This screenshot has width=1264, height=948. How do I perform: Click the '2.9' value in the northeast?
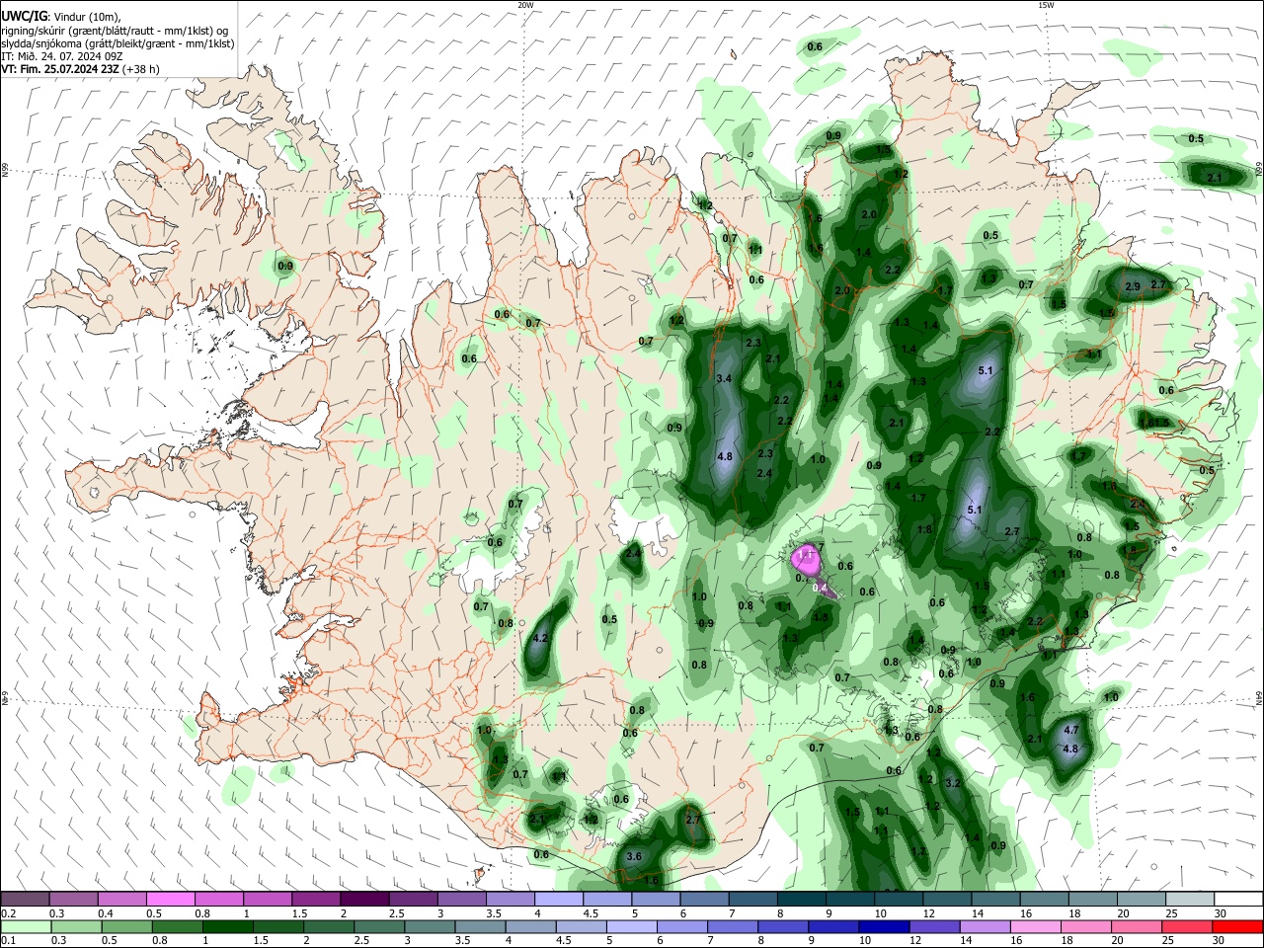(1133, 286)
